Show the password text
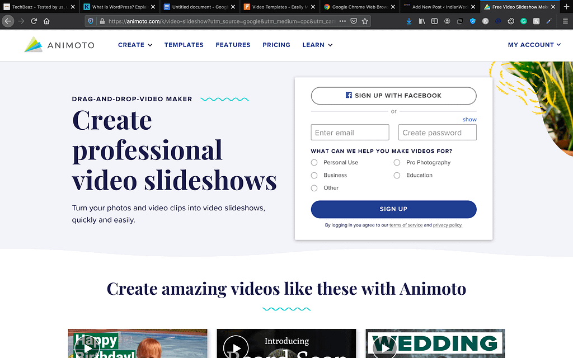The image size is (573, 358). [469, 120]
